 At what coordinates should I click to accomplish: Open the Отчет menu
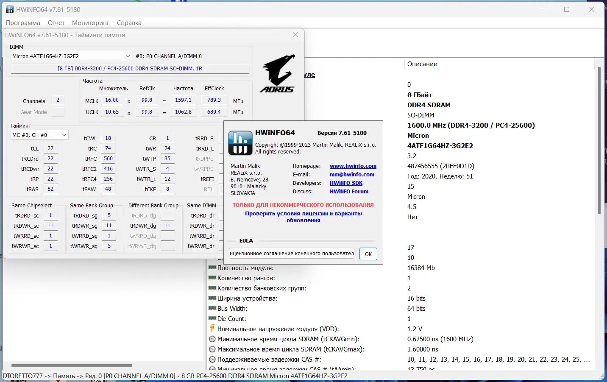[56, 23]
